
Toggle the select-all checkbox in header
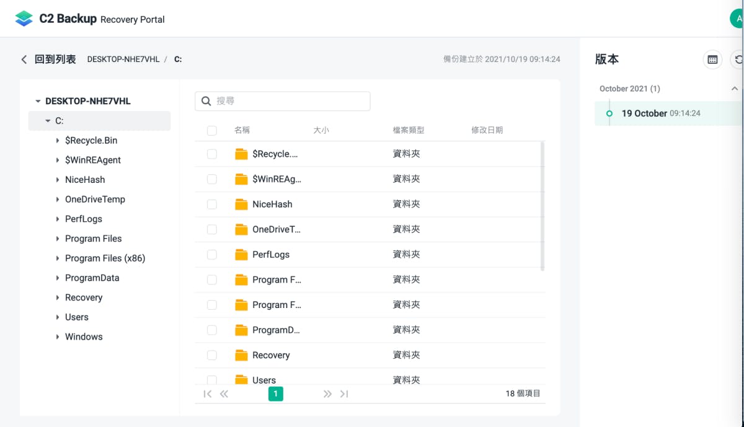(x=212, y=130)
